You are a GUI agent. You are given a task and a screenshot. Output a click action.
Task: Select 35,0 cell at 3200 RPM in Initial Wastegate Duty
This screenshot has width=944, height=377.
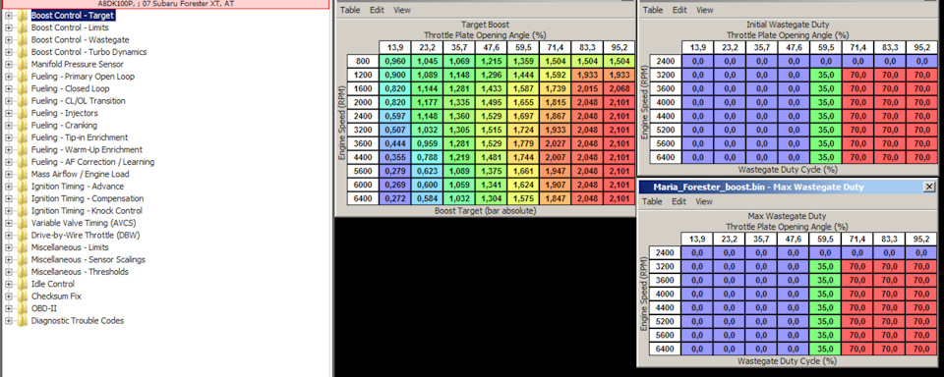pyautogui.click(x=826, y=75)
